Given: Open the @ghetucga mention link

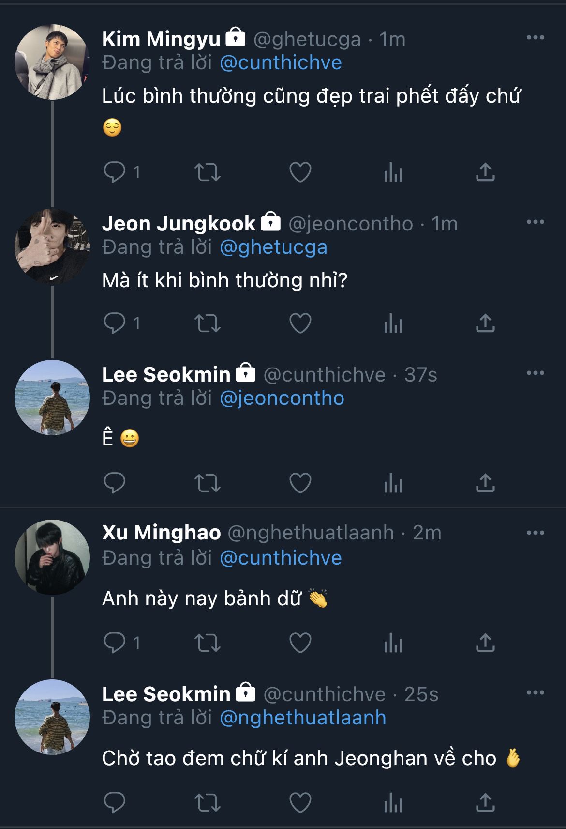Looking at the screenshot, I should point(273,247).
